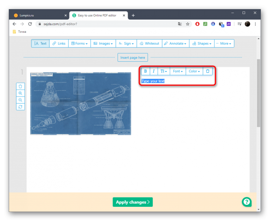Open the cube extension with badge
Viewport: 270px width, 221px height.
221,24
